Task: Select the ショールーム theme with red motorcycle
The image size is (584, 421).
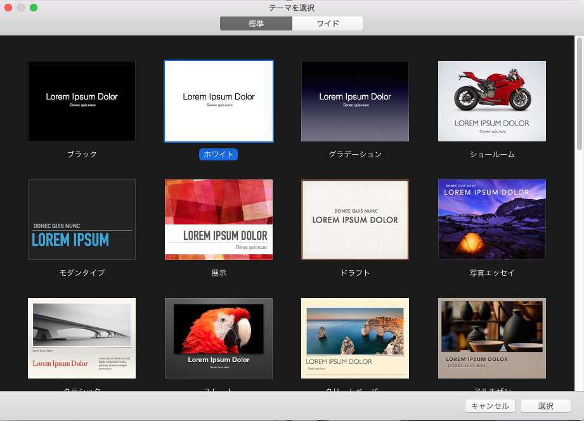Action: click(492, 101)
